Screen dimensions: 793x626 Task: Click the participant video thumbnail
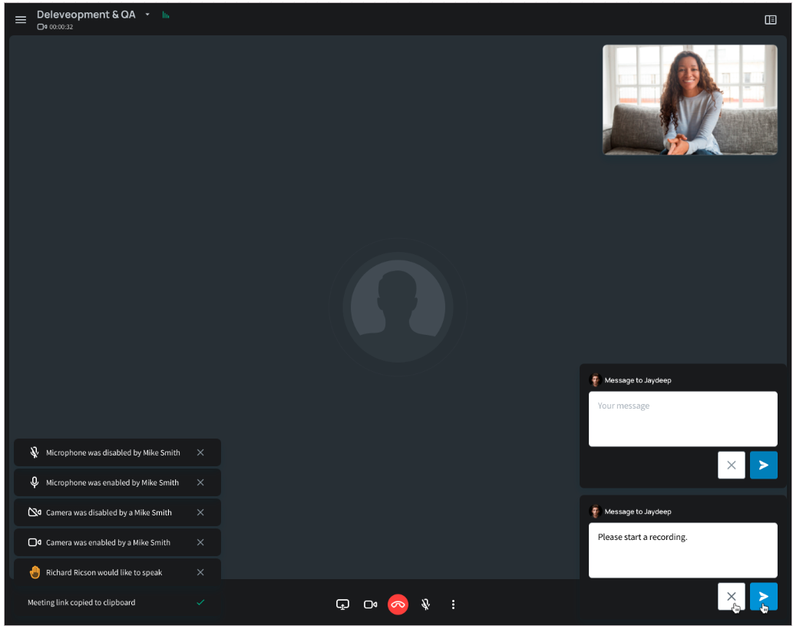click(x=689, y=100)
